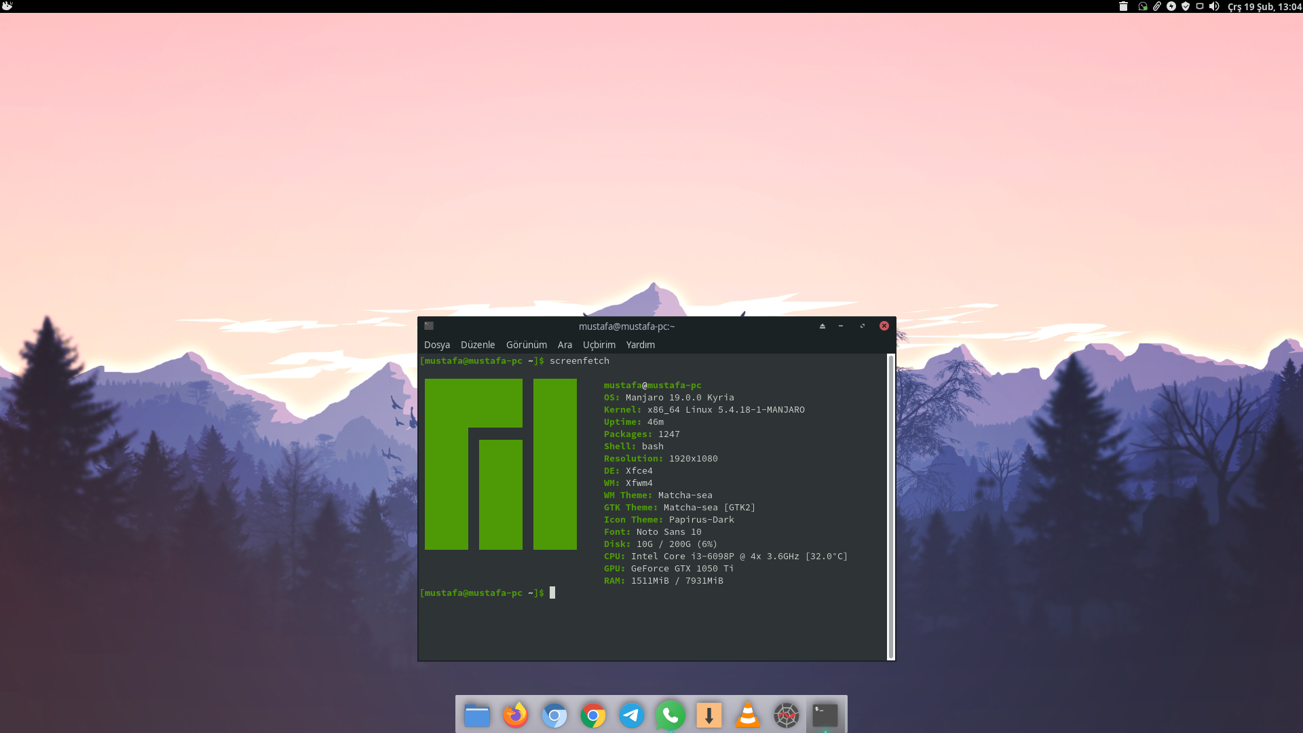Viewport: 1303px width, 733px height.
Task: Open Telegram from the dock
Action: pyautogui.click(x=631, y=715)
